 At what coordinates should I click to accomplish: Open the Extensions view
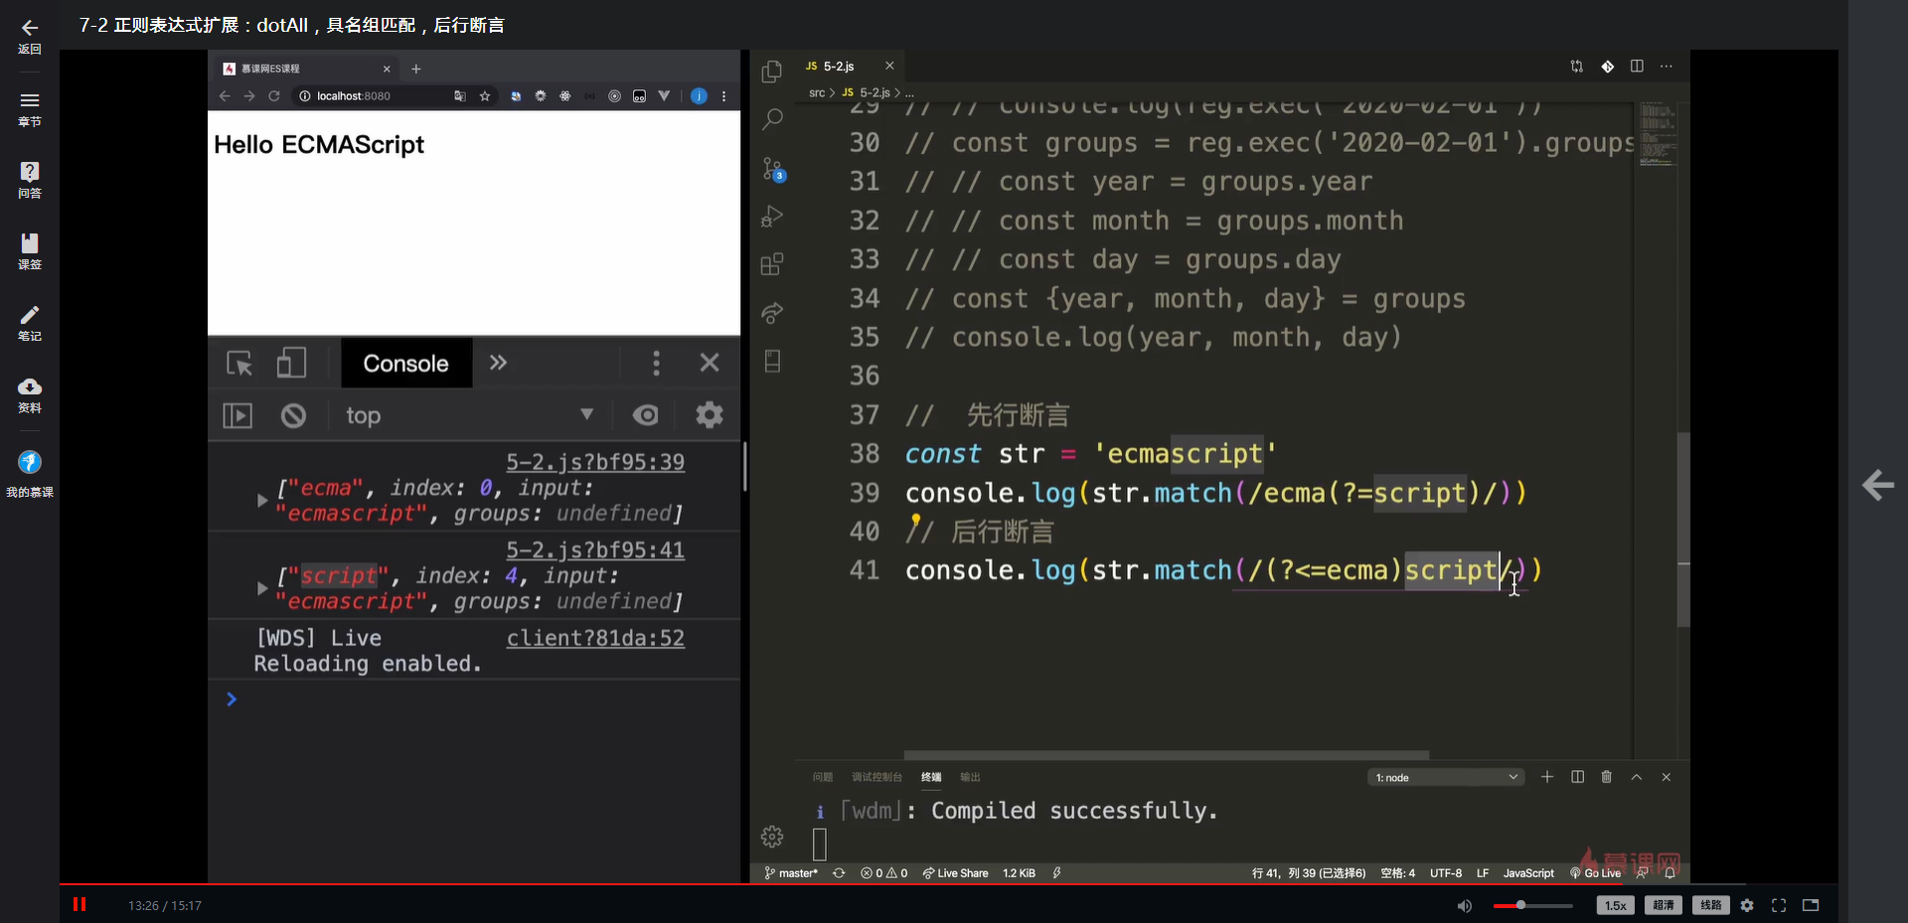click(772, 264)
